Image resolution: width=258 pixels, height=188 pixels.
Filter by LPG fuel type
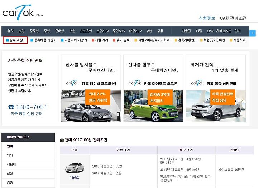(x=210, y=31)
